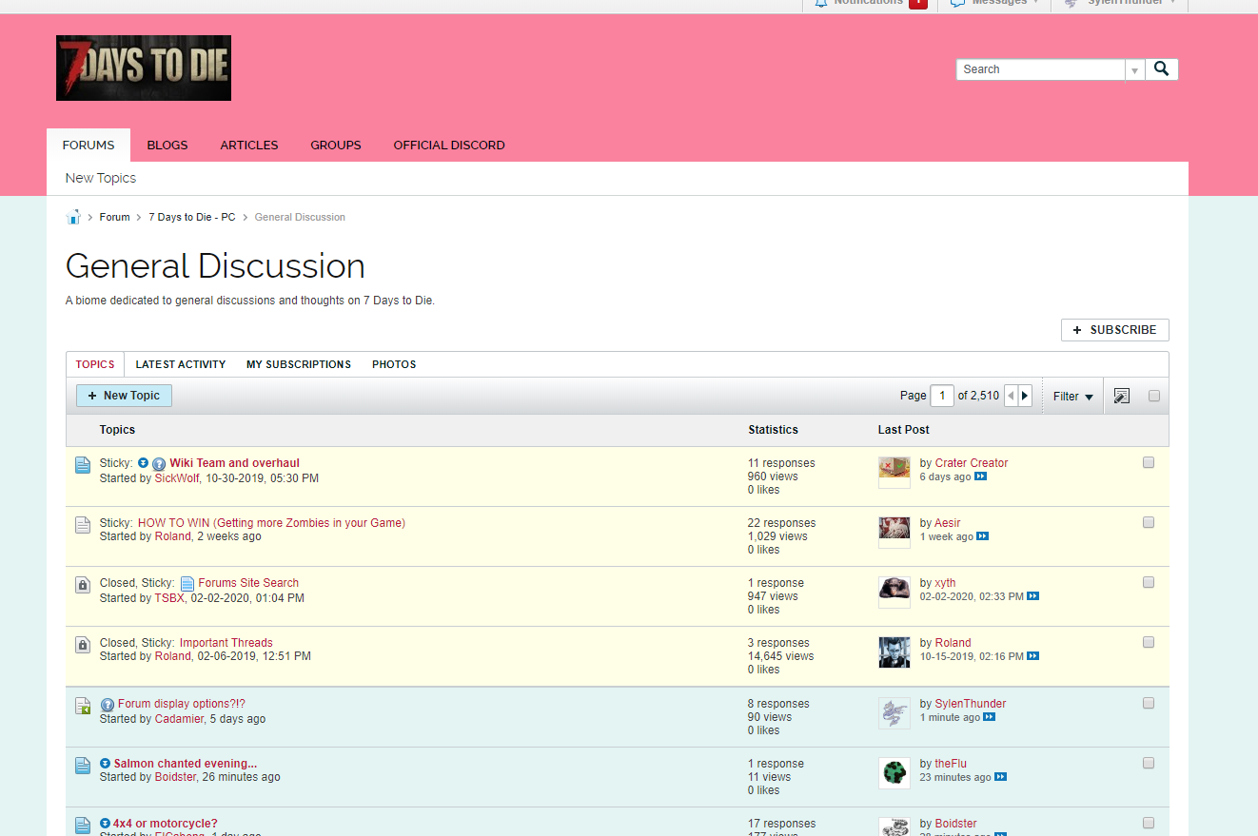Open the search options dropdown arrow
Image resolution: width=1258 pixels, height=836 pixels.
(x=1134, y=69)
